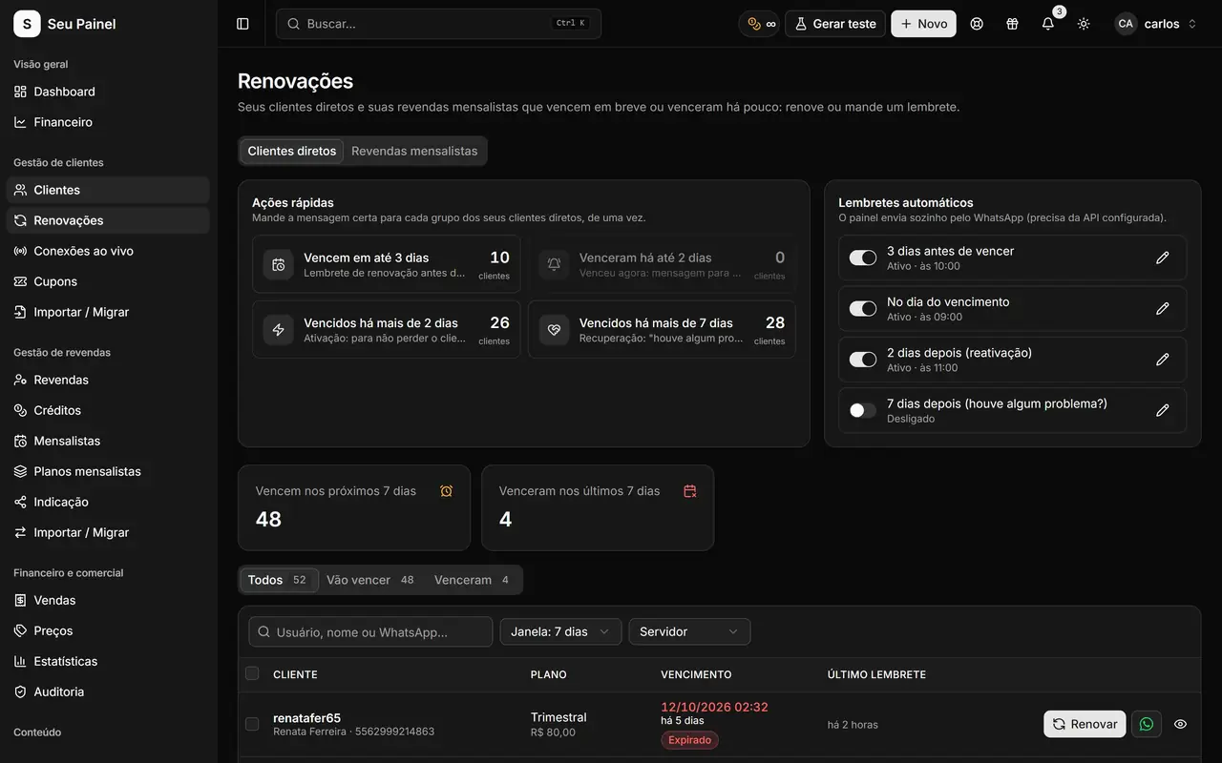
Task: Toggle the '2 dias depois (reativação)' switch
Action: pos(863,360)
